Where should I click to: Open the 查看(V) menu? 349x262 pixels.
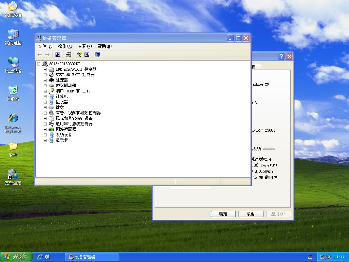[x=85, y=46]
